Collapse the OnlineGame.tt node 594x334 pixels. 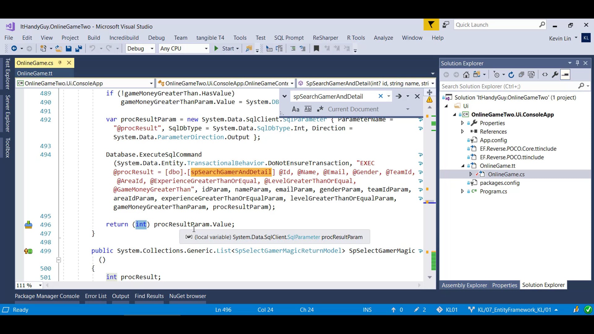pyautogui.click(x=463, y=166)
